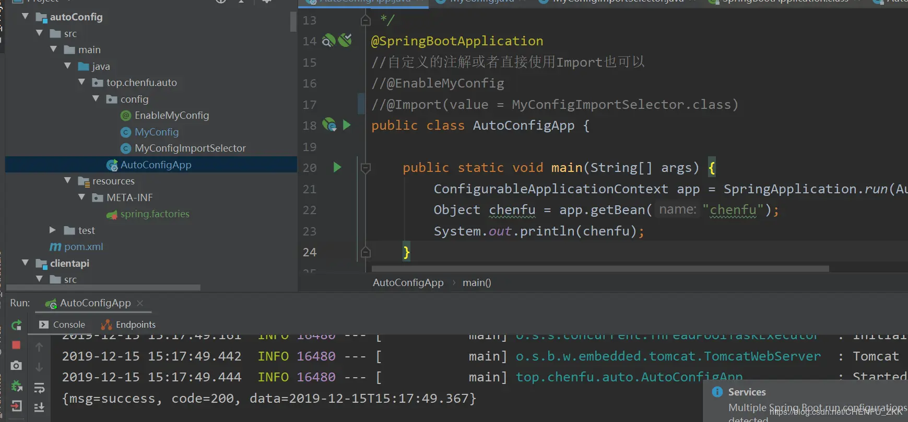Image resolution: width=908 pixels, height=422 pixels.
Task: Expand the test folder
Action: (53, 230)
